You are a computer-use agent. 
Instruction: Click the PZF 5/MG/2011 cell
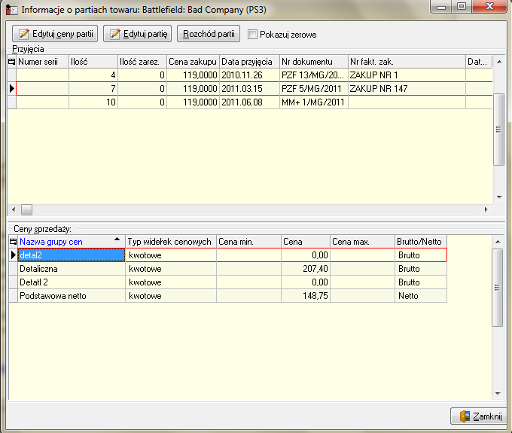click(x=314, y=89)
